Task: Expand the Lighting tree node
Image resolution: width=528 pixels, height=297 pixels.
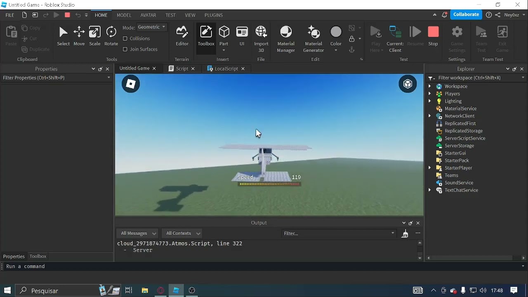Action: [429, 101]
